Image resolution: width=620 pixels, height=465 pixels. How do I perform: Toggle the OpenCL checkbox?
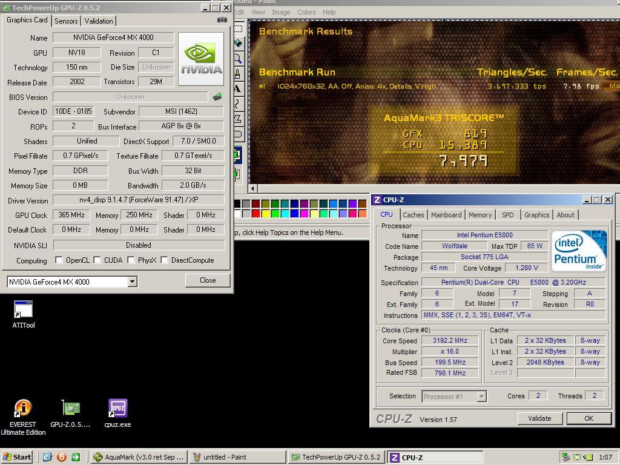pos(59,260)
